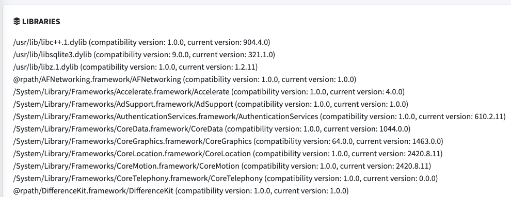The image size is (511, 197).
Task: Select the AdSupport framework line
Action: click(x=211, y=104)
